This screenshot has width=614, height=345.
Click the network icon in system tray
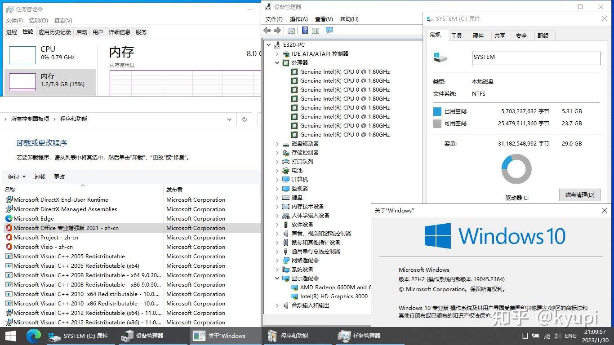[547, 336]
